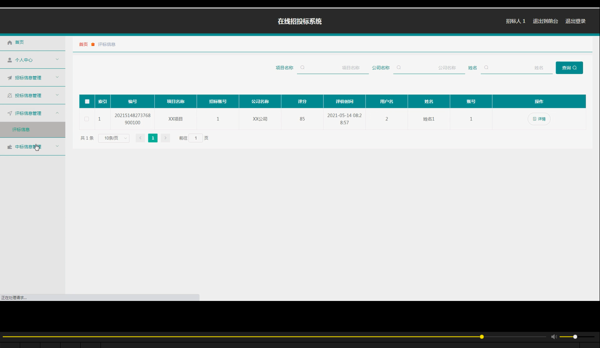
Task: Click the 编号 column header
Action: (133, 102)
